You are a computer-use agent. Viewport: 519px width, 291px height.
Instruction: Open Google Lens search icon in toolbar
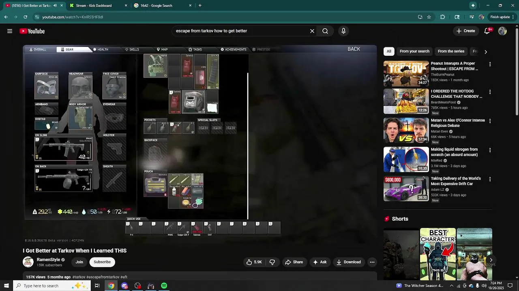pos(457,17)
